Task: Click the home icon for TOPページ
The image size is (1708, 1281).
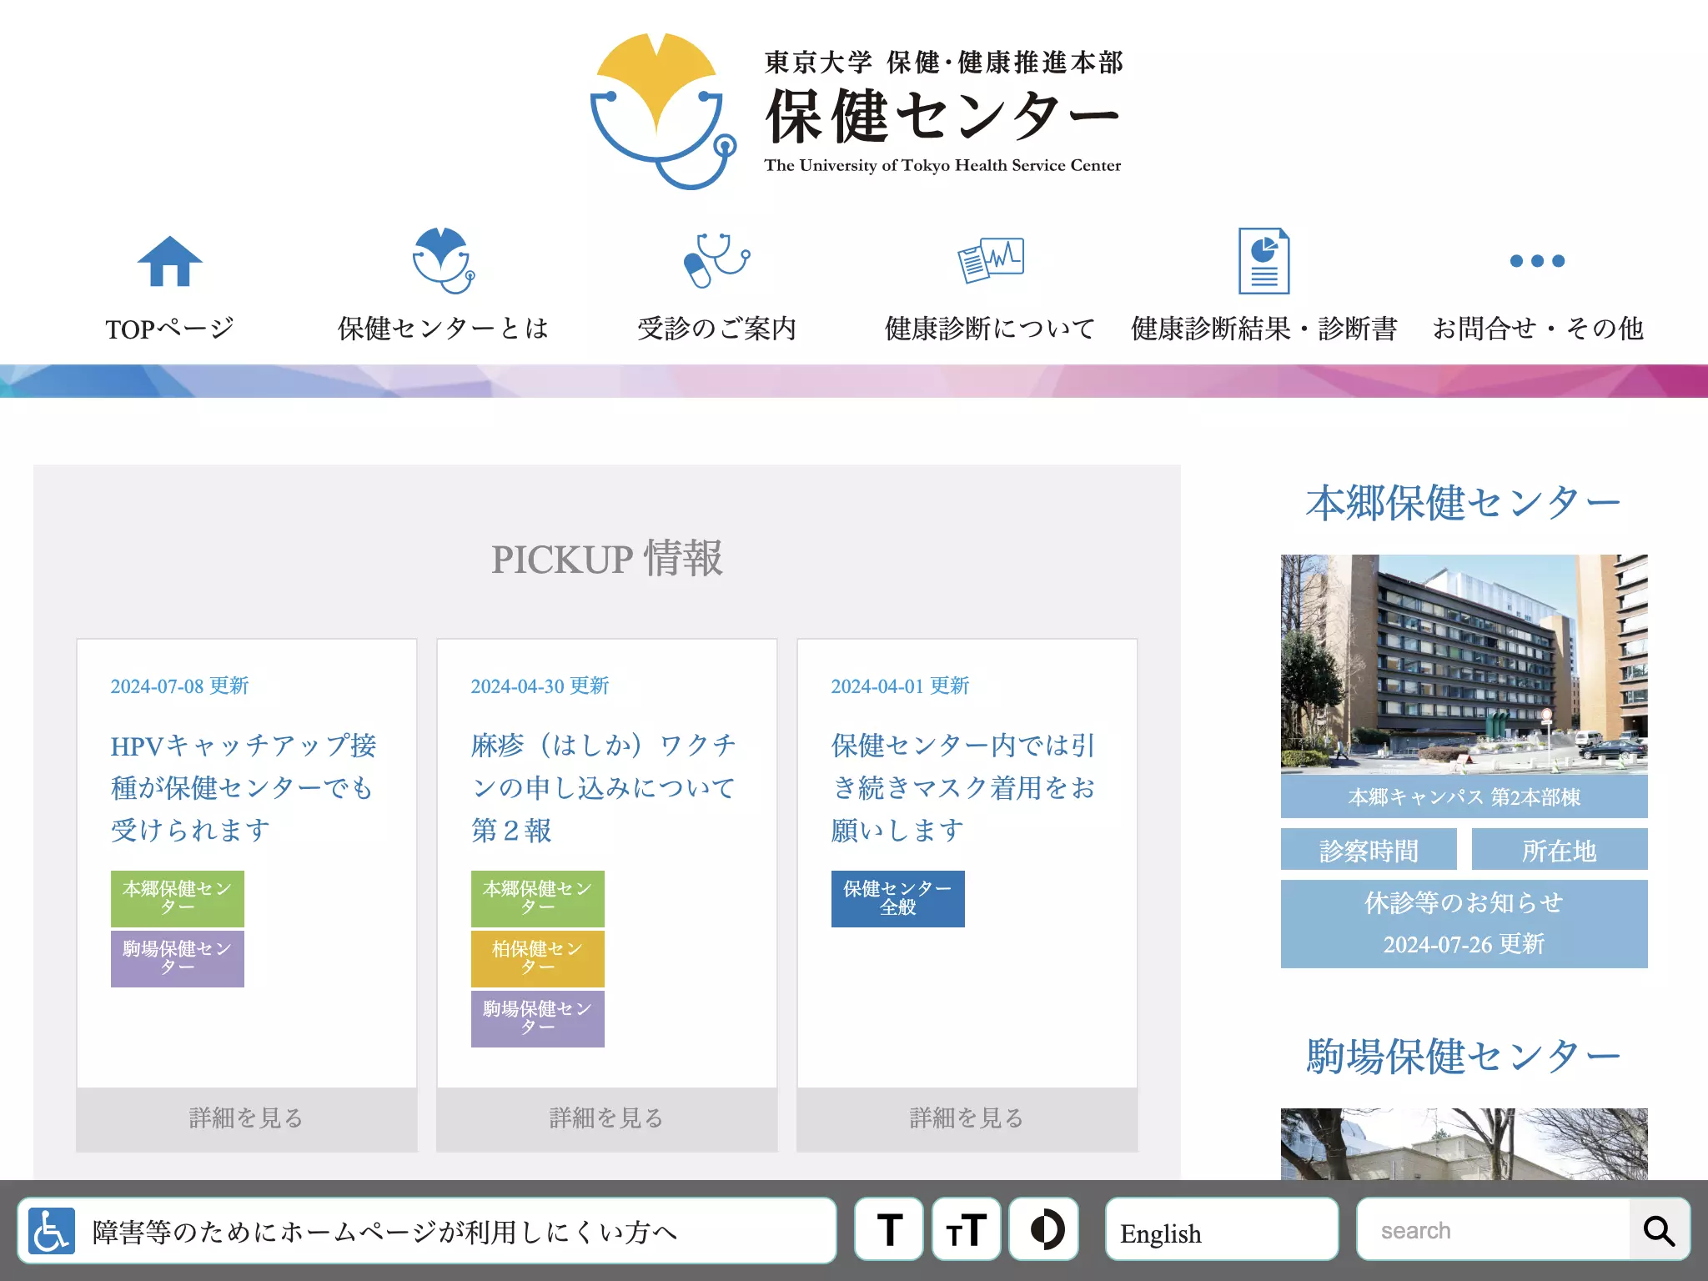Action: (170, 261)
